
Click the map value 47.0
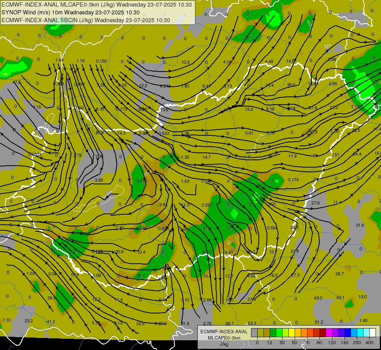(16, 82)
